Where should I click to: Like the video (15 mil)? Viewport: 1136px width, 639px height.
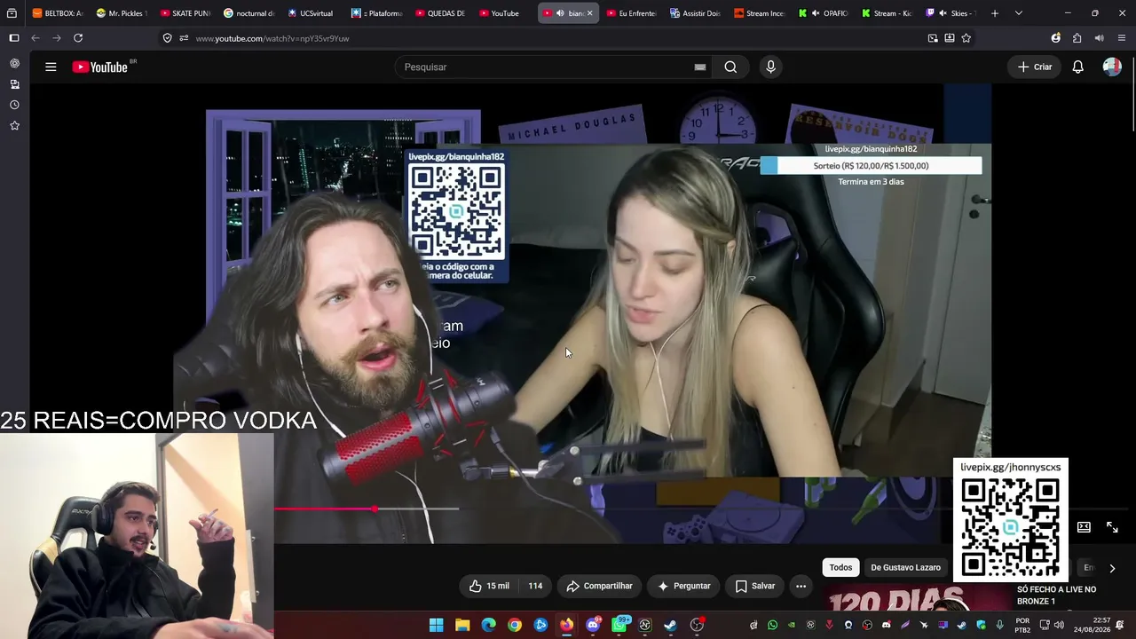click(489, 586)
